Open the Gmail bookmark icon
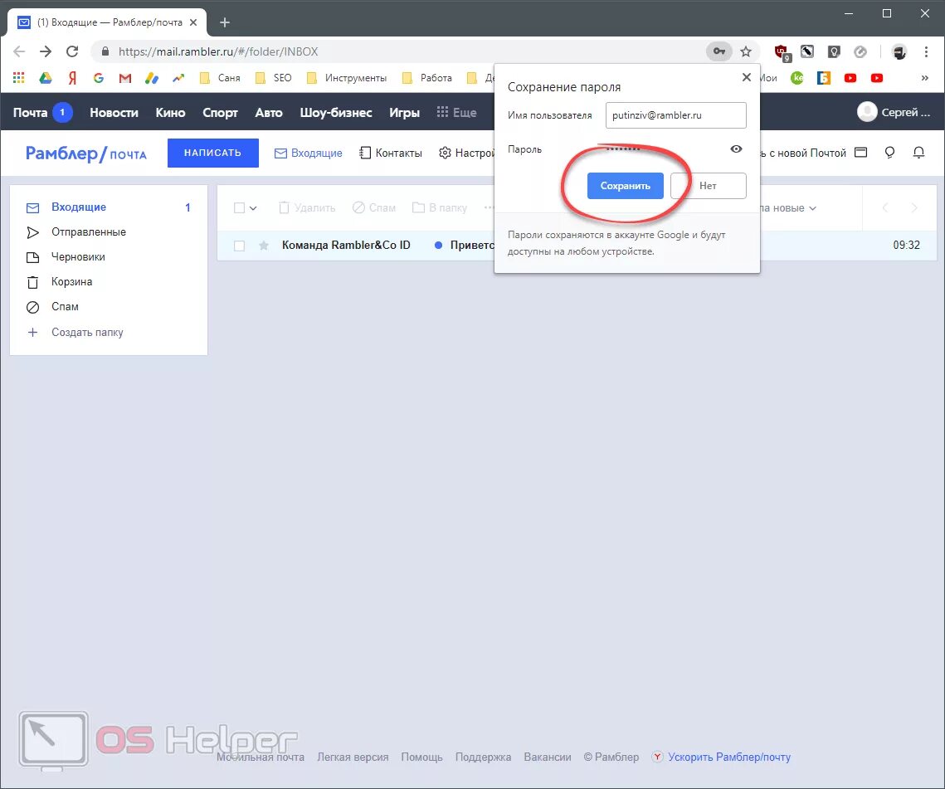This screenshot has height=789, width=945. [125, 78]
